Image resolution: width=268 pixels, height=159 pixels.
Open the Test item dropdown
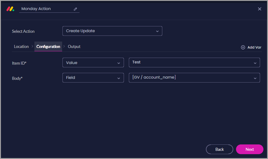point(194,63)
